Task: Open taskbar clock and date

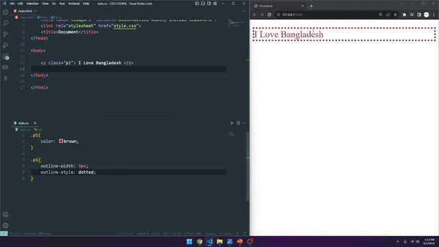Action: (x=429, y=242)
